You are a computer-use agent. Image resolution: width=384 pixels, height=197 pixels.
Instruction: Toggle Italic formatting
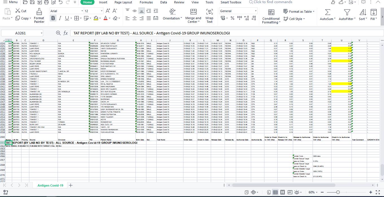60,18
